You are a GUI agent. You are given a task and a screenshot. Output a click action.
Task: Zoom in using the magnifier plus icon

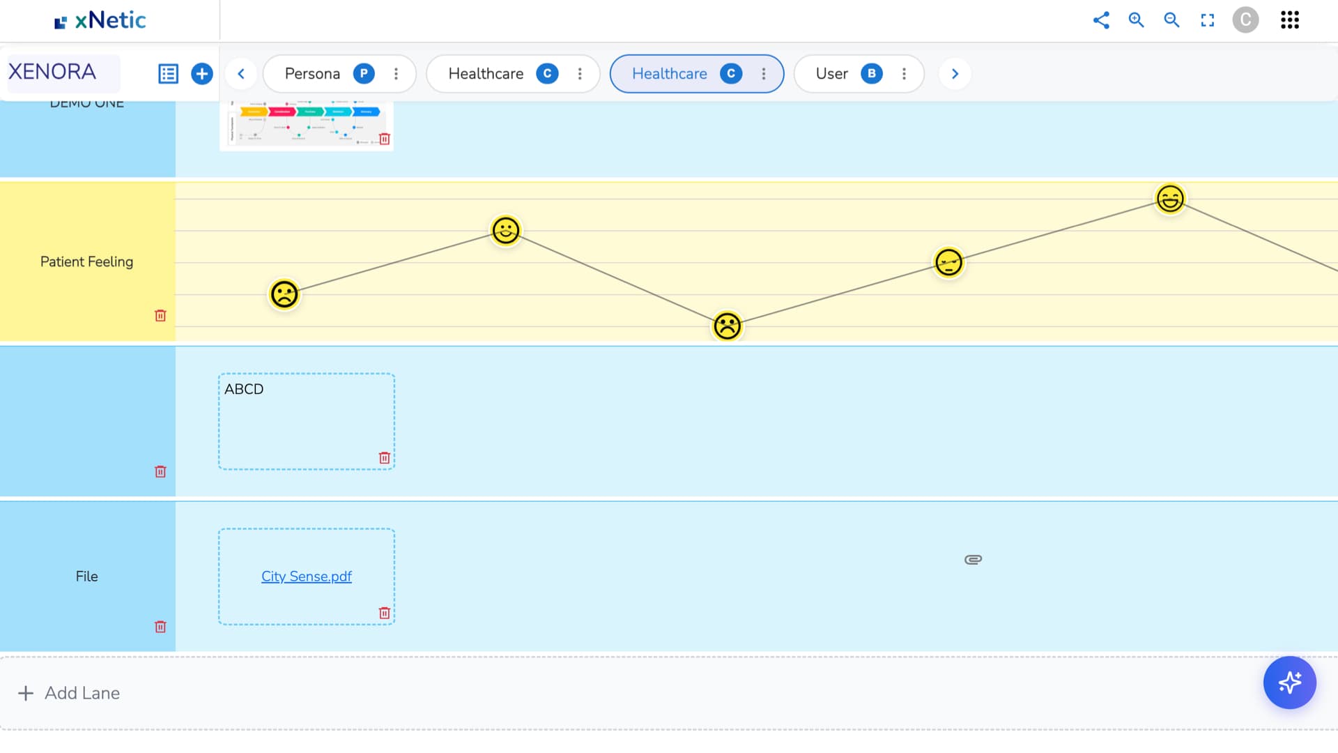pos(1137,20)
